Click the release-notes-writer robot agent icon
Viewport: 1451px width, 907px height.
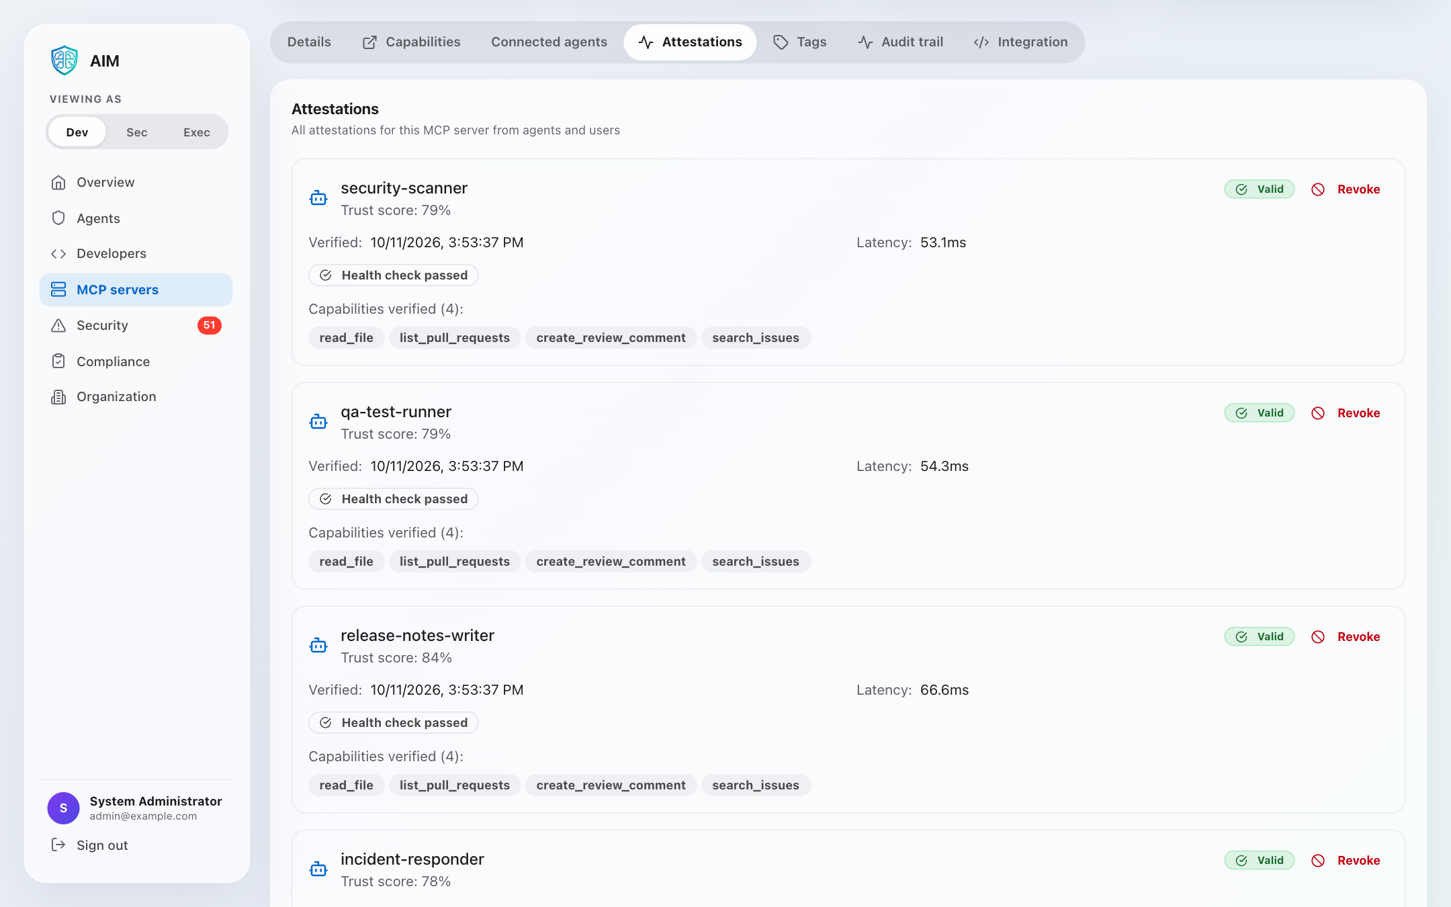(318, 645)
